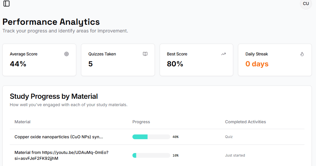Click the Quizzes Taken book icon
The width and height of the screenshot is (316, 166).
pos(145,54)
